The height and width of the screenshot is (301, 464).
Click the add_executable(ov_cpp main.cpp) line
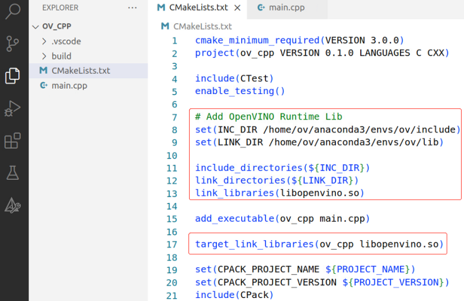pyautogui.click(x=283, y=219)
